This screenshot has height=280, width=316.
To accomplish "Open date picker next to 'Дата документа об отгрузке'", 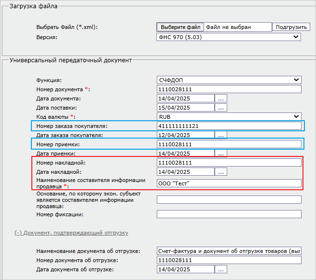I will [x=221, y=269].
